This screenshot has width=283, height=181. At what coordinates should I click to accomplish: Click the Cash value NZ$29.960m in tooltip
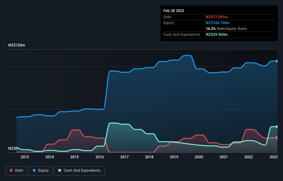[x=216, y=34]
